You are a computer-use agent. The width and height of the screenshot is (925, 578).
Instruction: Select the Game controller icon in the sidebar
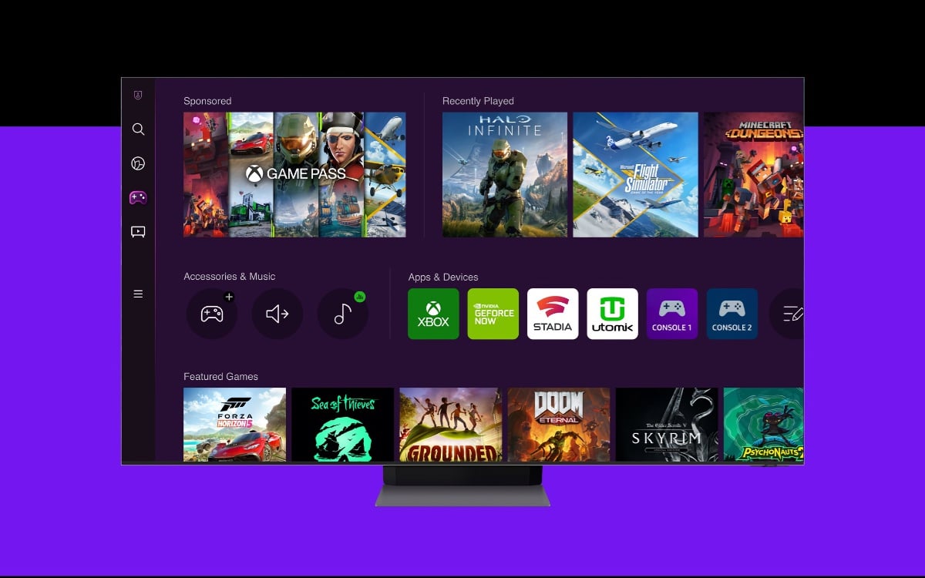tap(138, 197)
